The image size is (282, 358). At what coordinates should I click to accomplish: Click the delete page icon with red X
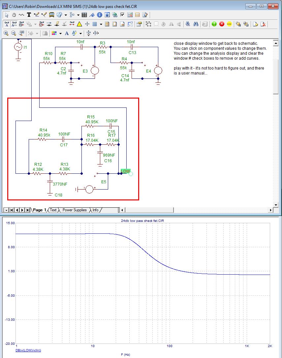click(x=263, y=24)
